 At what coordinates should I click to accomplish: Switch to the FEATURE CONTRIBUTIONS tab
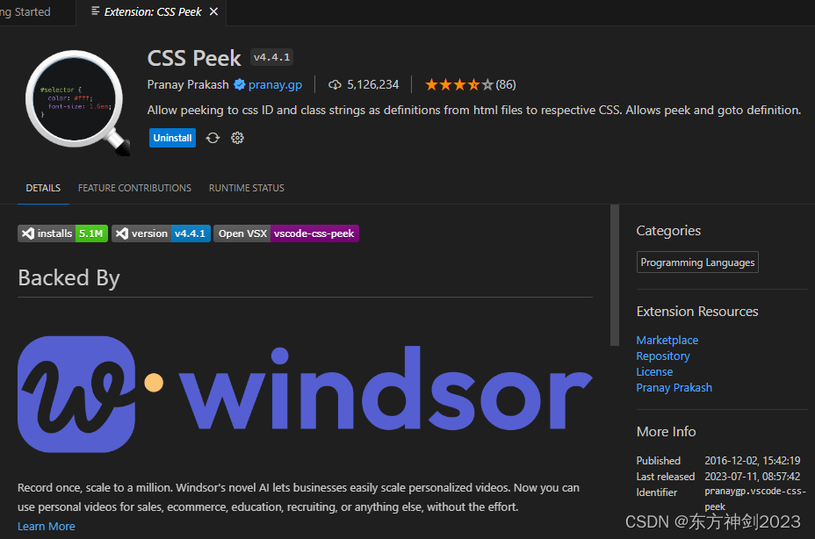point(134,188)
